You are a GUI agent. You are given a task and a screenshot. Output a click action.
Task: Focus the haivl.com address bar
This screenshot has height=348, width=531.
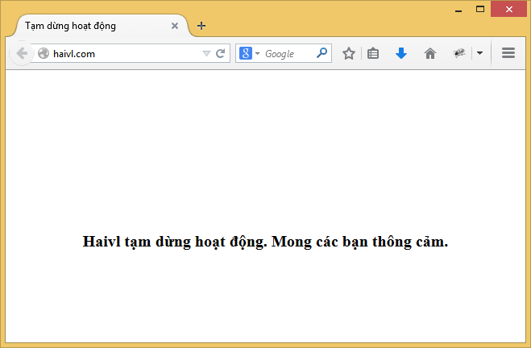(x=121, y=54)
